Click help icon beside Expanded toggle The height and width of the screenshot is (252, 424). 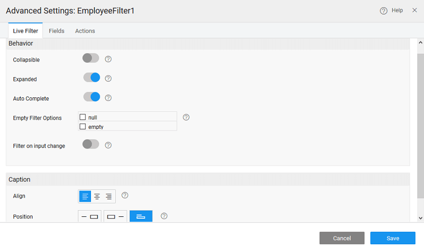coord(108,79)
